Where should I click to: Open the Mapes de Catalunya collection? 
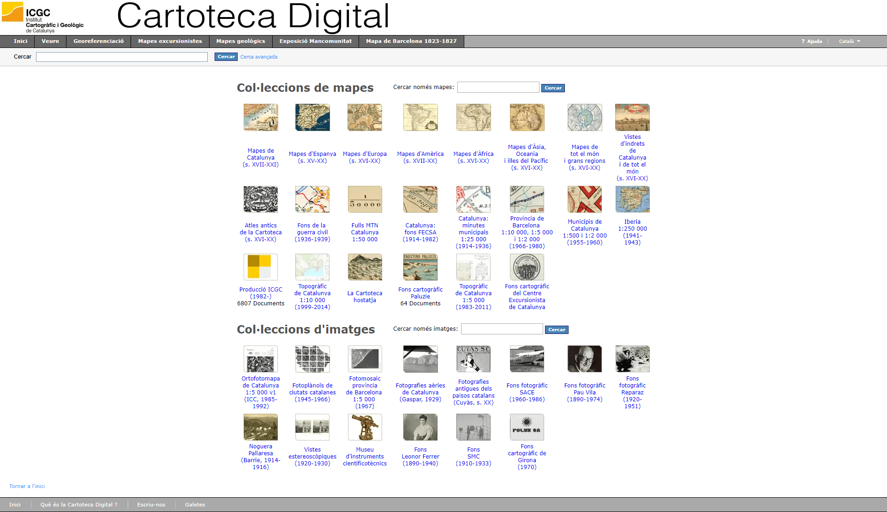(261, 118)
